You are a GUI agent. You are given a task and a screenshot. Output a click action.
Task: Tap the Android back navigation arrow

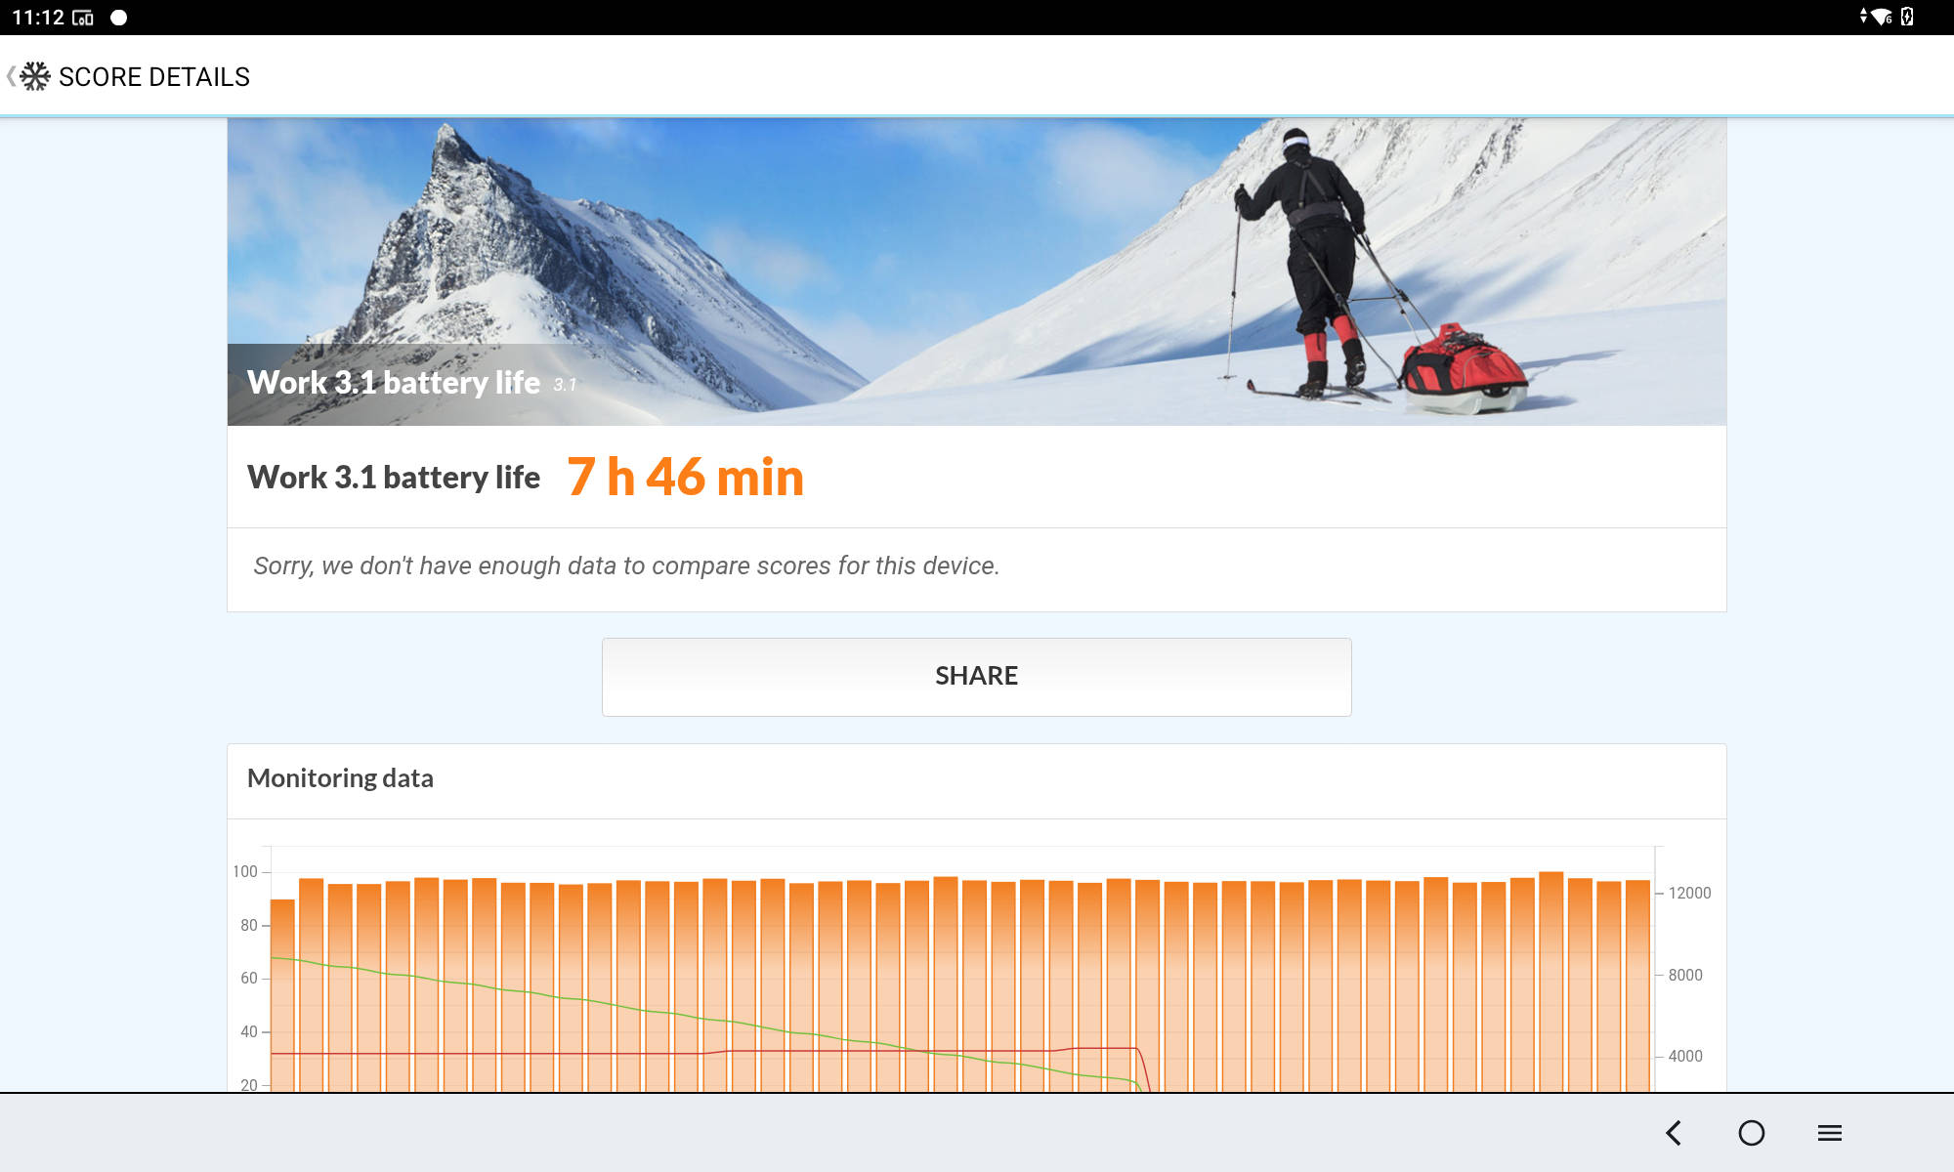point(1674,1133)
